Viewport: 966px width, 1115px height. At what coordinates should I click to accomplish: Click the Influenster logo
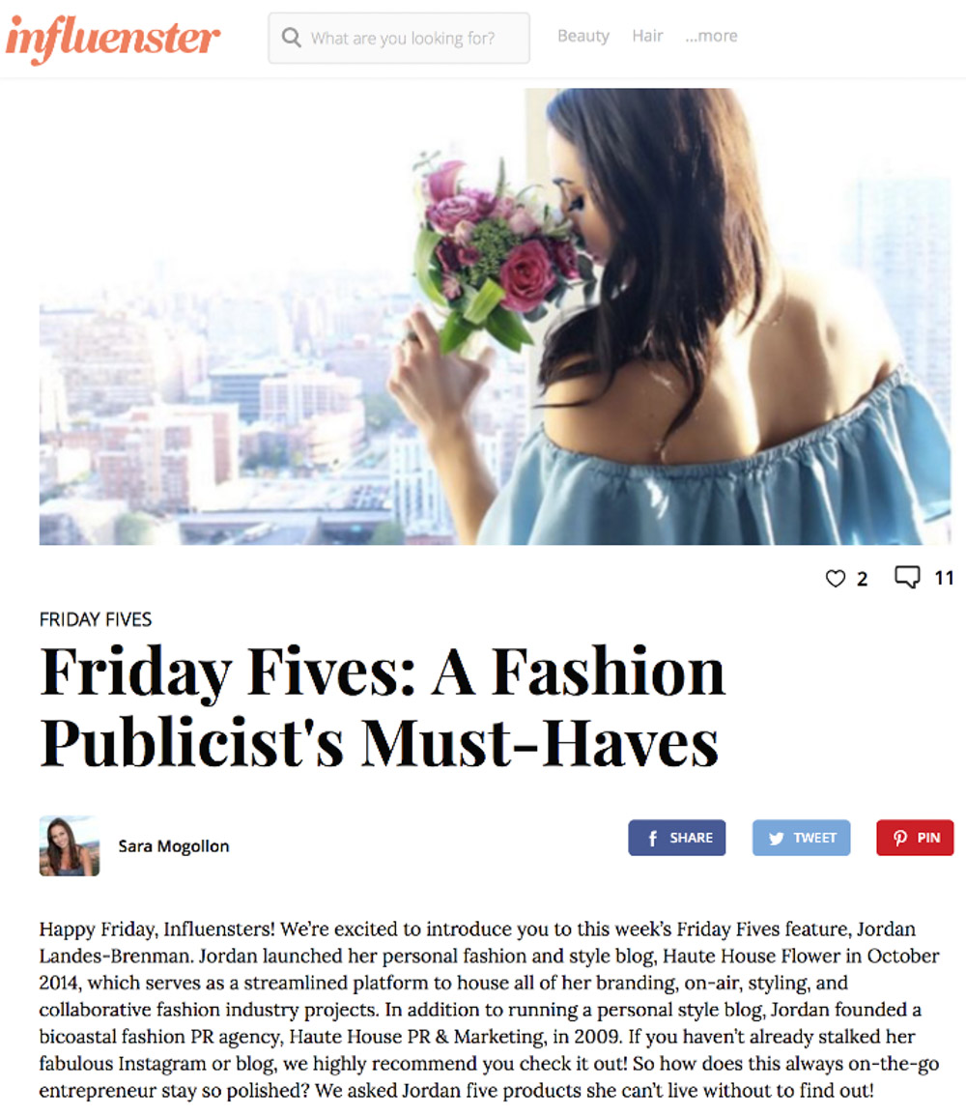point(112,38)
